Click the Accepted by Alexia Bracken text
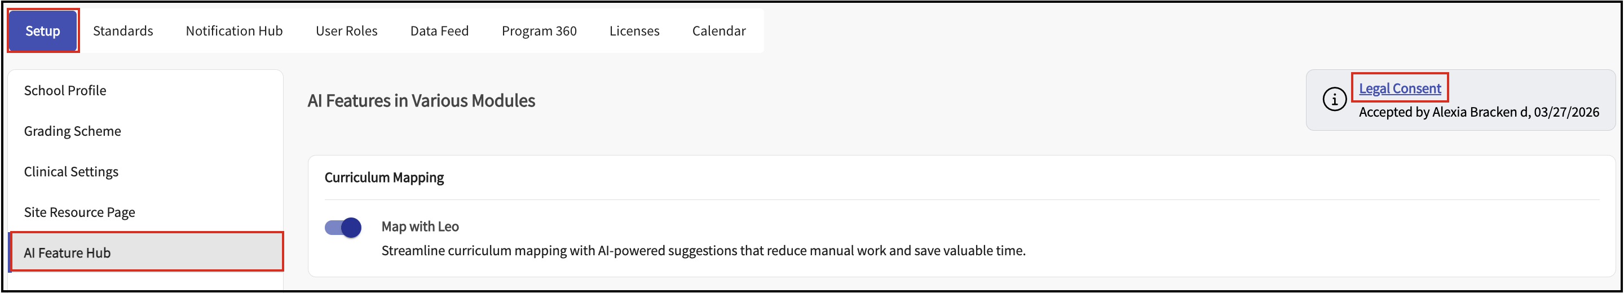The height and width of the screenshot is (293, 1624). point(1479,112)
